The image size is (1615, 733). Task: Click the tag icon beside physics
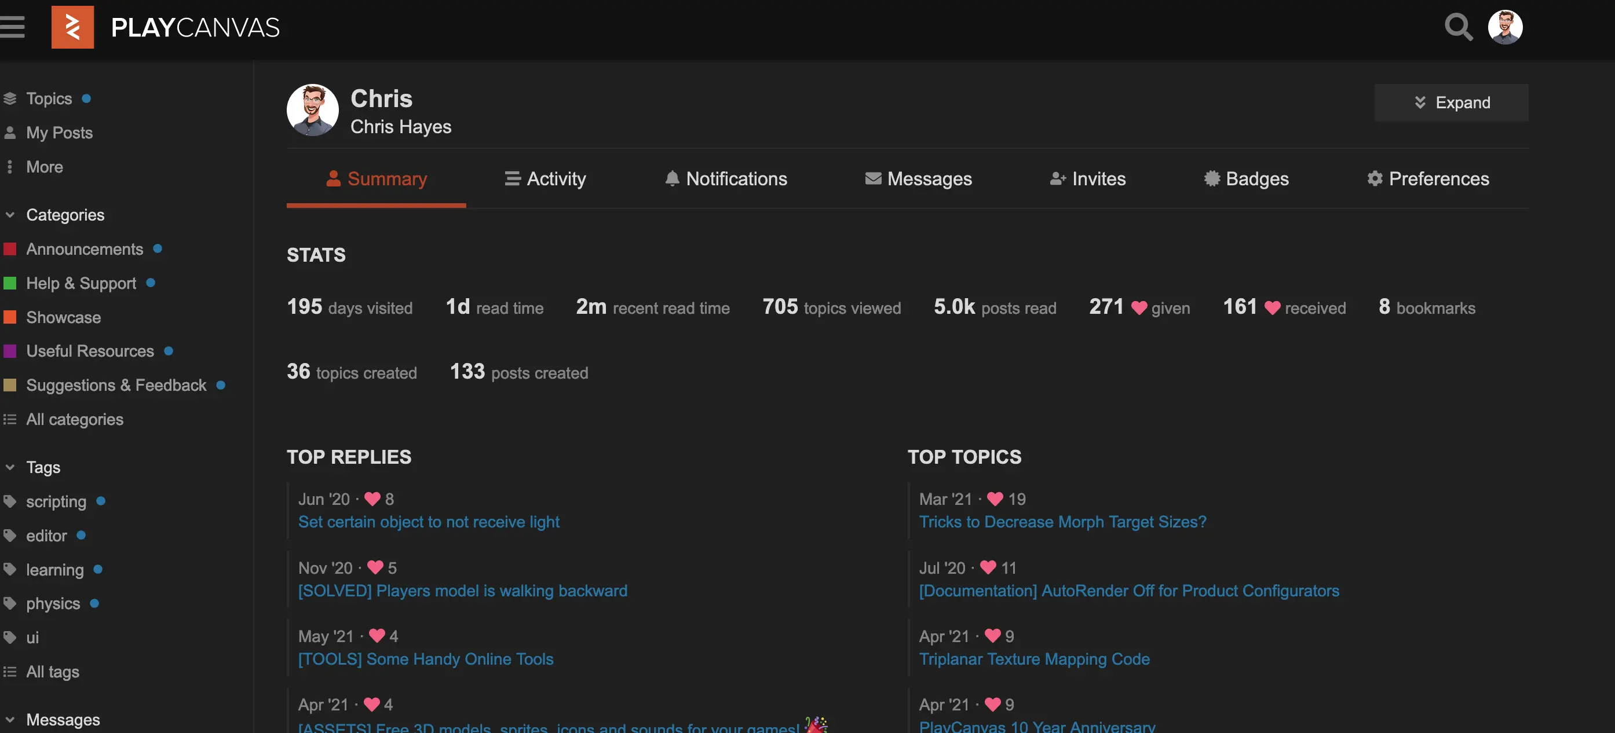tap(10, 603)
